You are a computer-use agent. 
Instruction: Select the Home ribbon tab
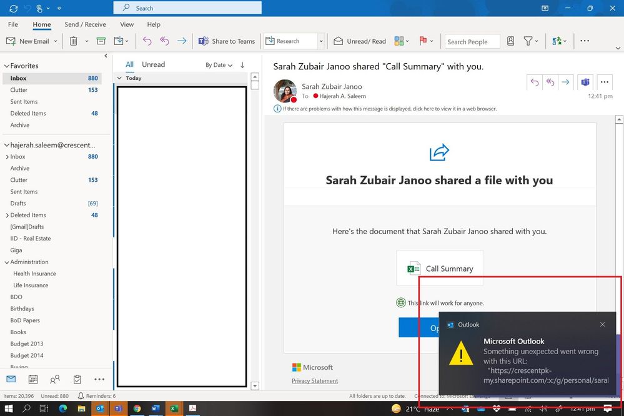(42, 24)
